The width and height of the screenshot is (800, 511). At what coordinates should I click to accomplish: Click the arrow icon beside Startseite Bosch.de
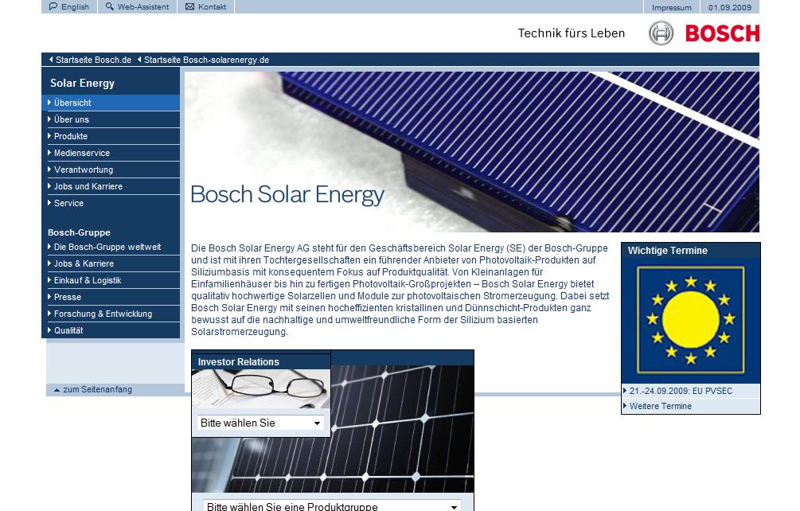51,60
